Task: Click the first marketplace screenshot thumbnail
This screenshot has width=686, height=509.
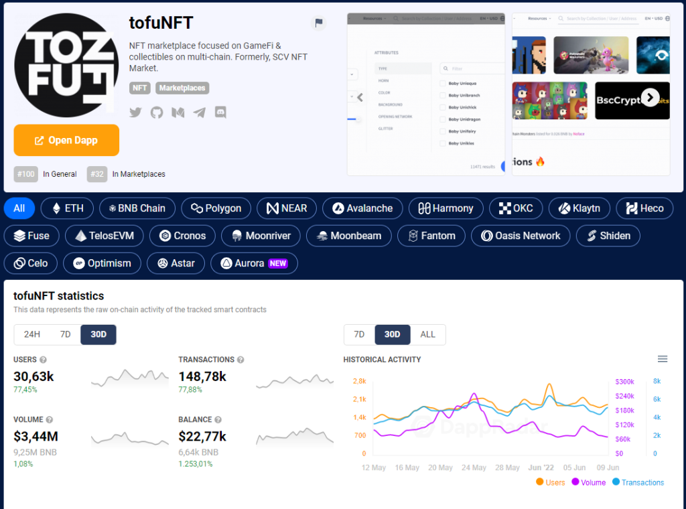Action: [426, 94]
